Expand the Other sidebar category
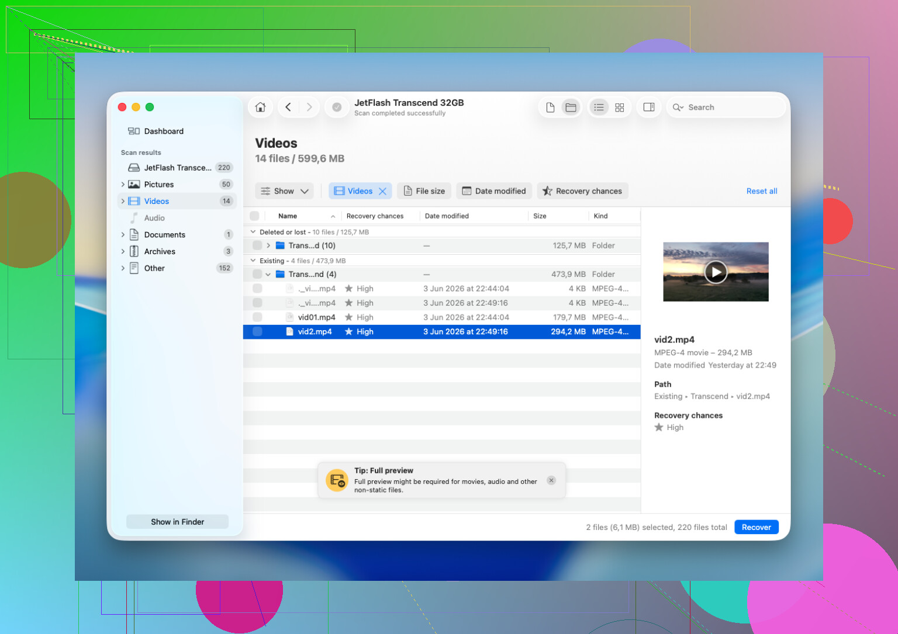This screenshot has width=898, height=634. pos(123,268)
